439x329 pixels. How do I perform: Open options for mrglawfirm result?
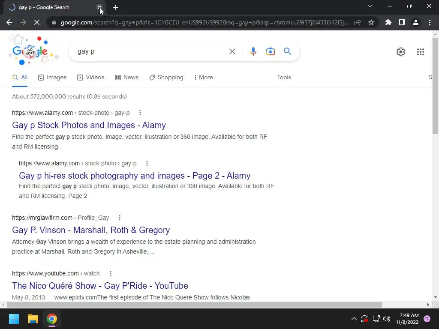coord(120,218)
